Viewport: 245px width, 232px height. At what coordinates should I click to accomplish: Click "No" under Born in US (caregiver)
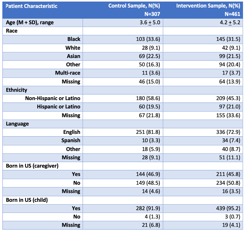point(77,183)
